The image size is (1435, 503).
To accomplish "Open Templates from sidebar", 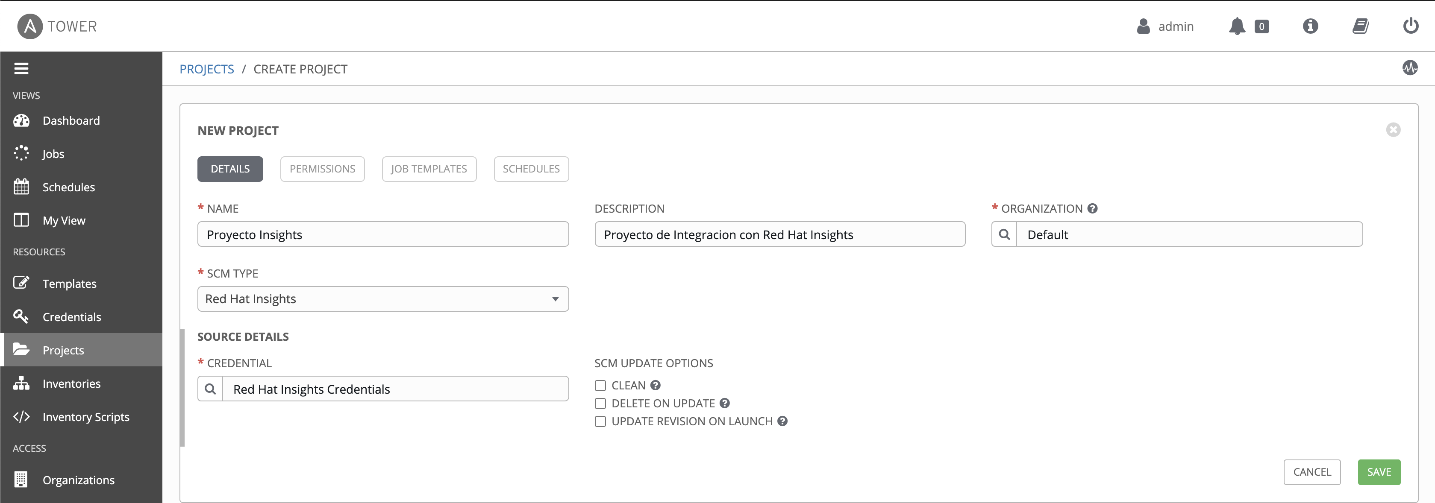I will coord(81,283).
